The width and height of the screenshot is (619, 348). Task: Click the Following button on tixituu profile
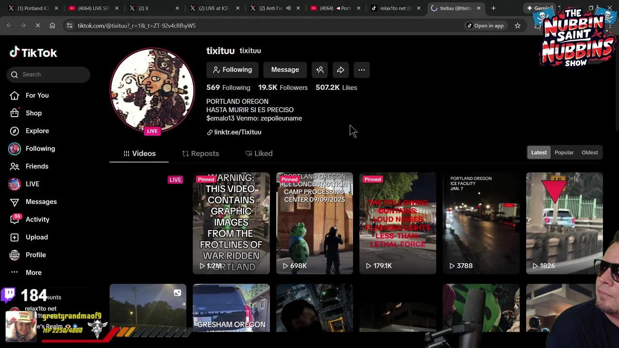[x=233, y=70]
